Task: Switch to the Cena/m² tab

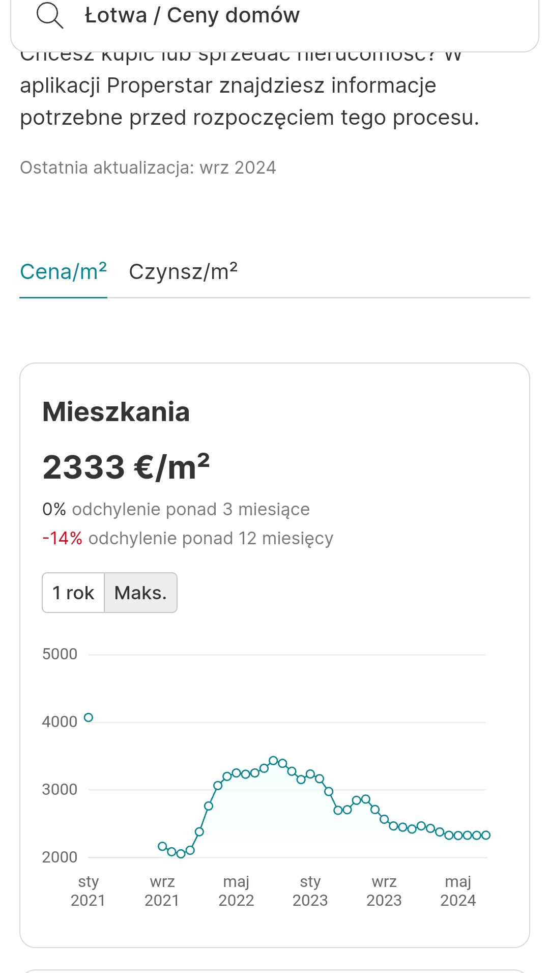Action: click(63, 272)
